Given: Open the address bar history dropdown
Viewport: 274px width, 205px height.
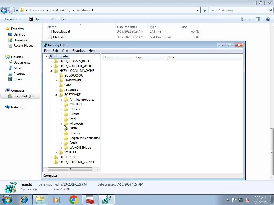Looking at the screenshot, I should click(x=198, y=10).
